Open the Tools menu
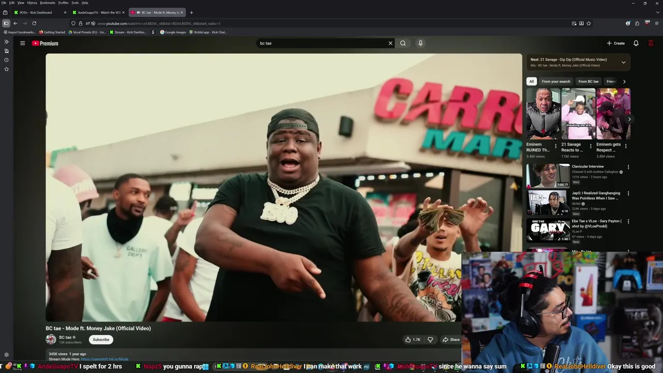 point(75,3)
